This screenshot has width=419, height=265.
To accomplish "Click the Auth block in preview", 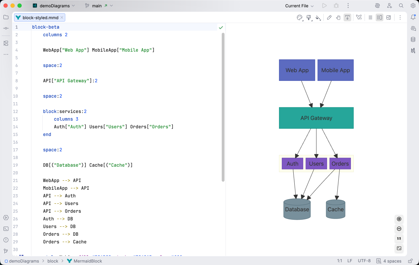I will pyautogui.click(x=293, y=164).
